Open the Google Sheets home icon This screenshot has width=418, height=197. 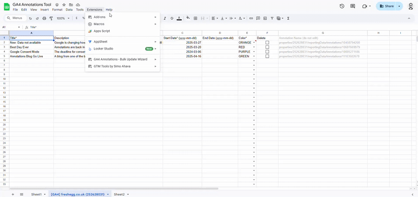pyautogui.click(x=6, y=7)
